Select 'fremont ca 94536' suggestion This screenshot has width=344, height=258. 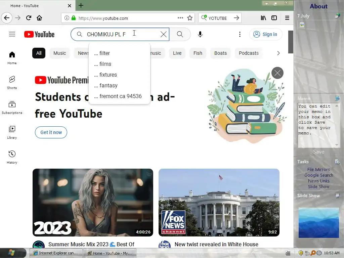(119, 96)
